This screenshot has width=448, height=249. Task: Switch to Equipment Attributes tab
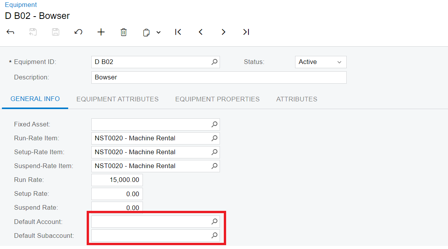(117, 99)
